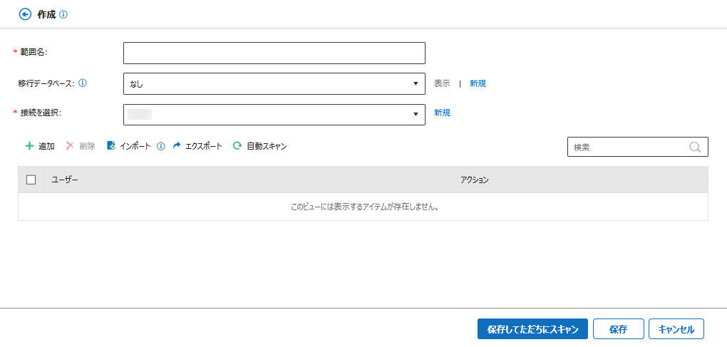
Task: Click the 保存 button
Action: tap(619, 329)
